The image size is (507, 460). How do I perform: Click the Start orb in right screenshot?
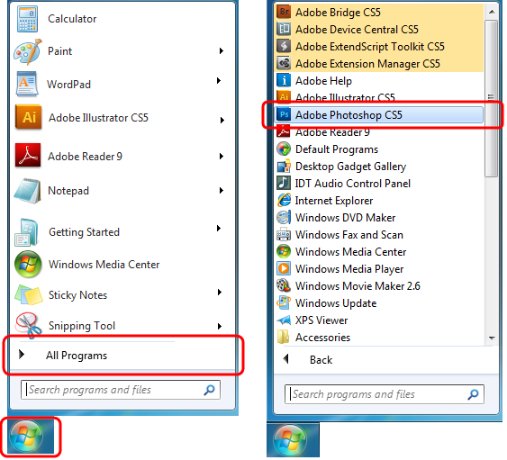pos(290,440)
